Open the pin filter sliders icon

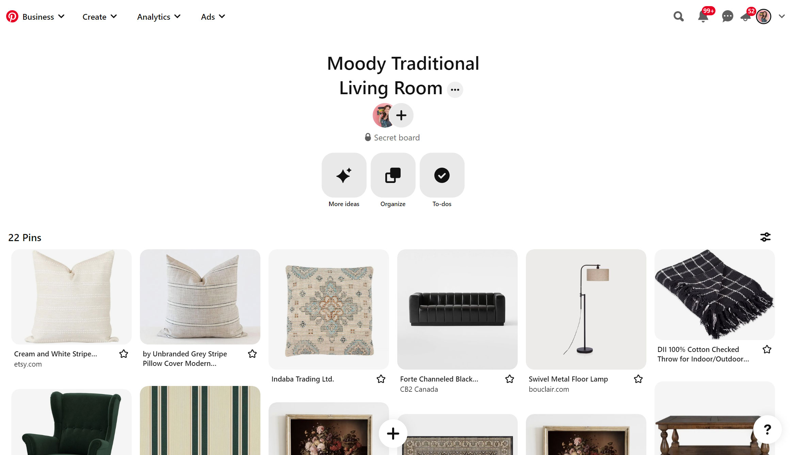[x=765, y=237]
